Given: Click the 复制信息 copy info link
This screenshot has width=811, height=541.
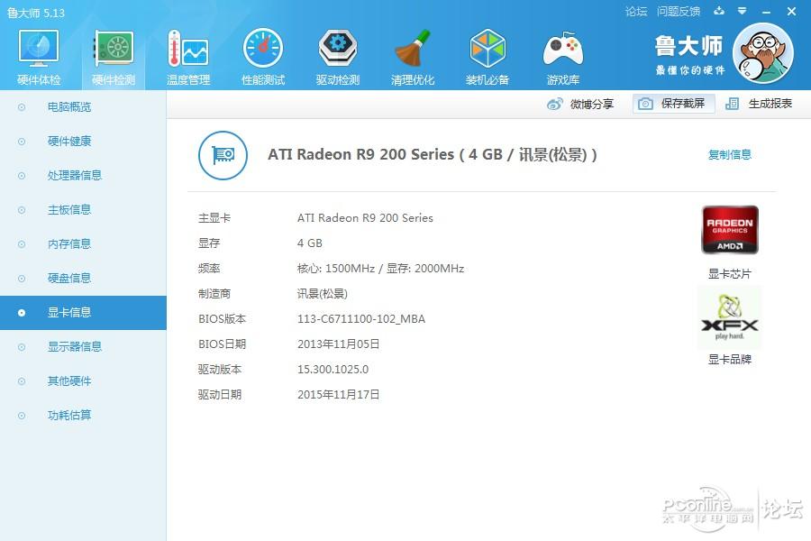Looking at the screenshot, I should tap(729, 154).
